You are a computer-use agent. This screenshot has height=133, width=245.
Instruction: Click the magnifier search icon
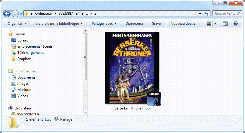(x=239, y=14)
